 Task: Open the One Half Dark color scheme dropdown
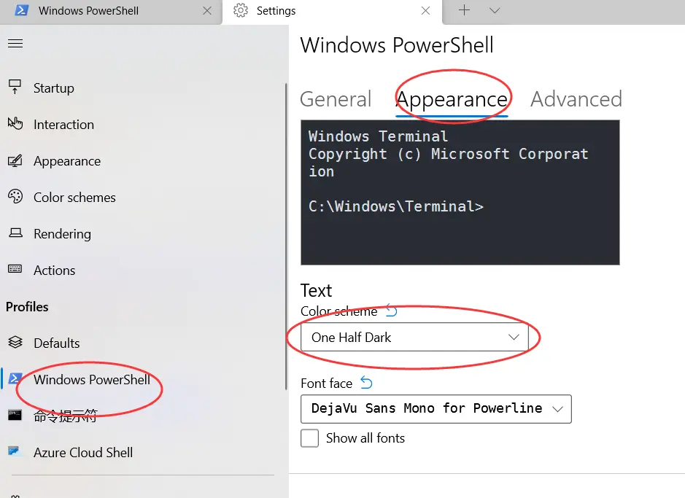pos(414,338)
